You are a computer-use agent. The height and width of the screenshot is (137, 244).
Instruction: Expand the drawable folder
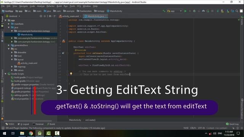(x=12, y=53)
